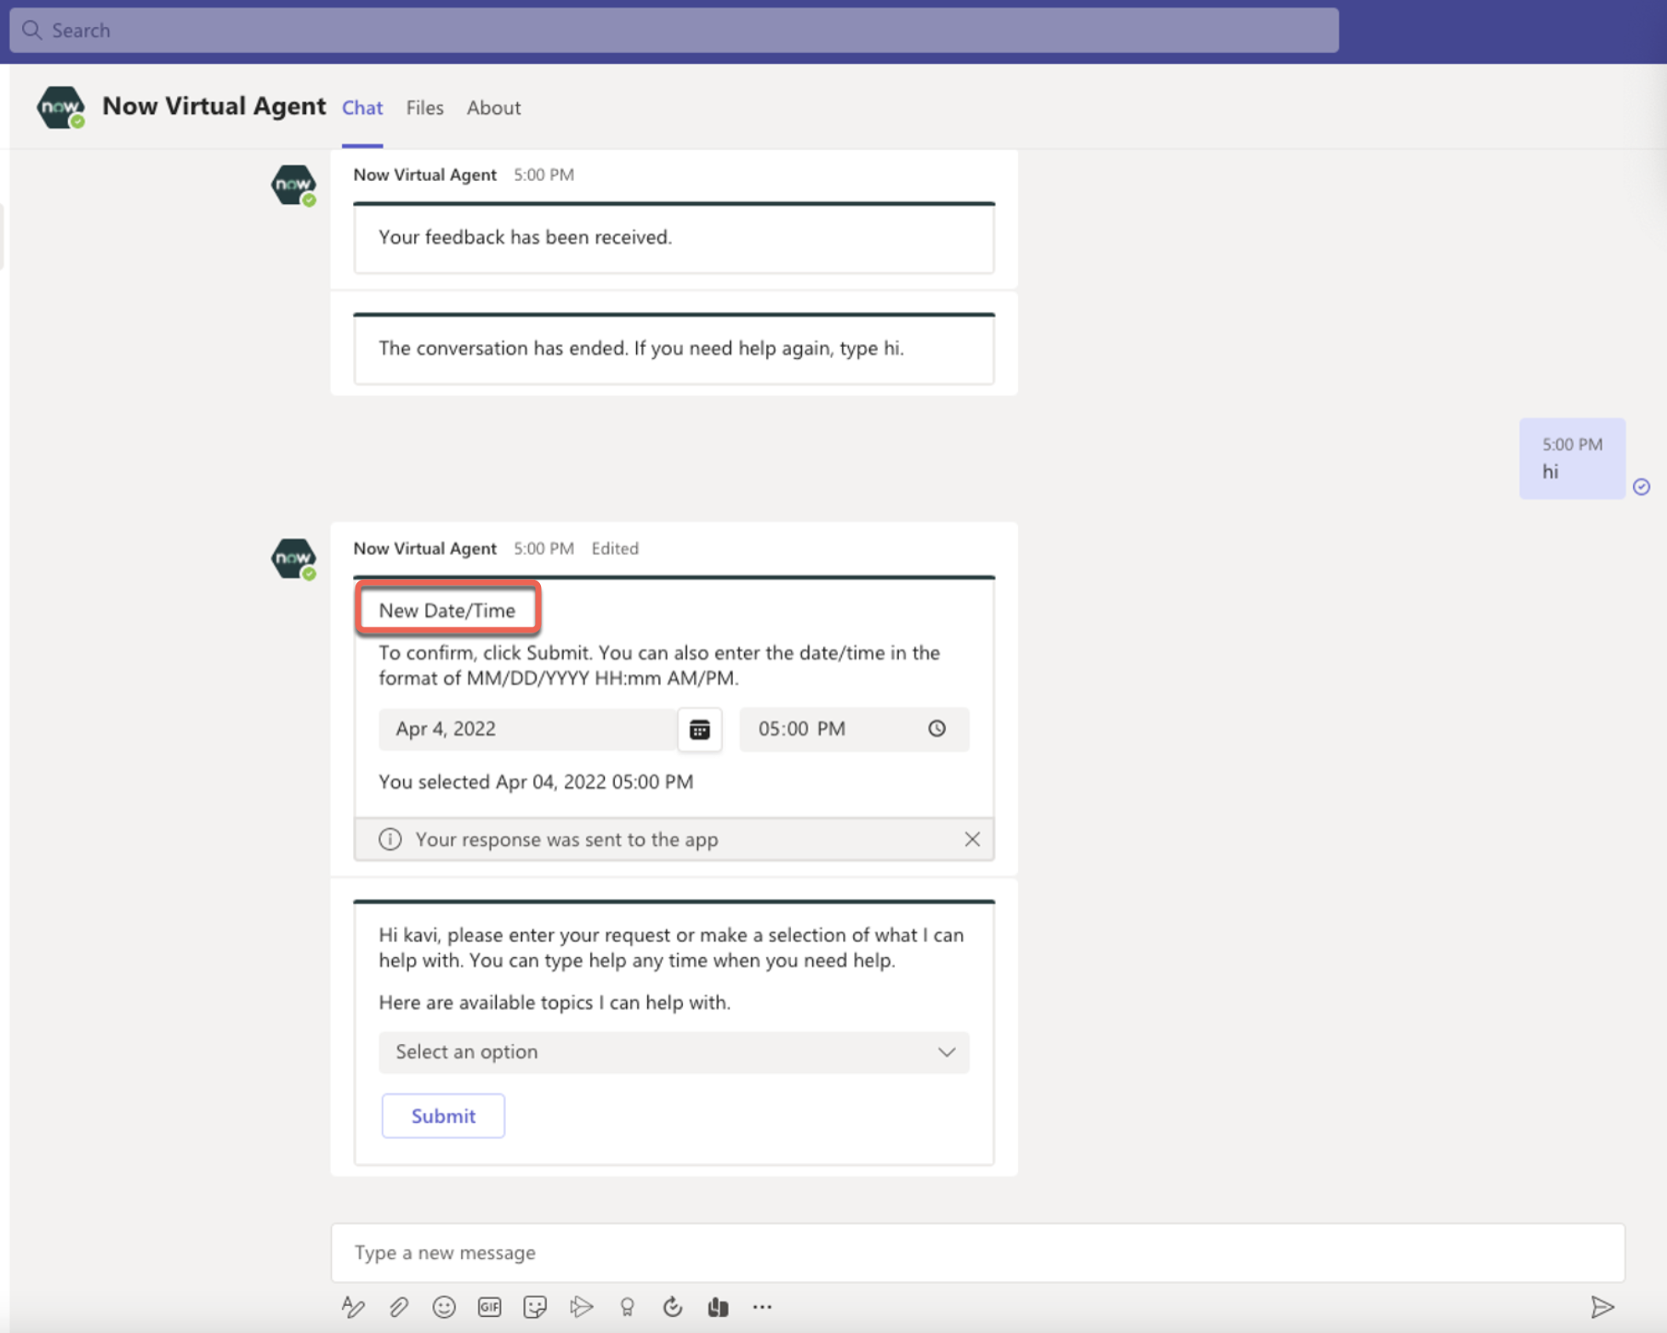Open the Praise badge icon
This screenshot has height=1333, width=1667.
[627, 1307]
